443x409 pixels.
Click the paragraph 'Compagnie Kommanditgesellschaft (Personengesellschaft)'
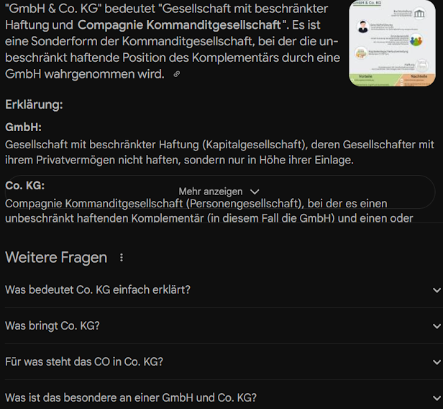click(209, 211)
